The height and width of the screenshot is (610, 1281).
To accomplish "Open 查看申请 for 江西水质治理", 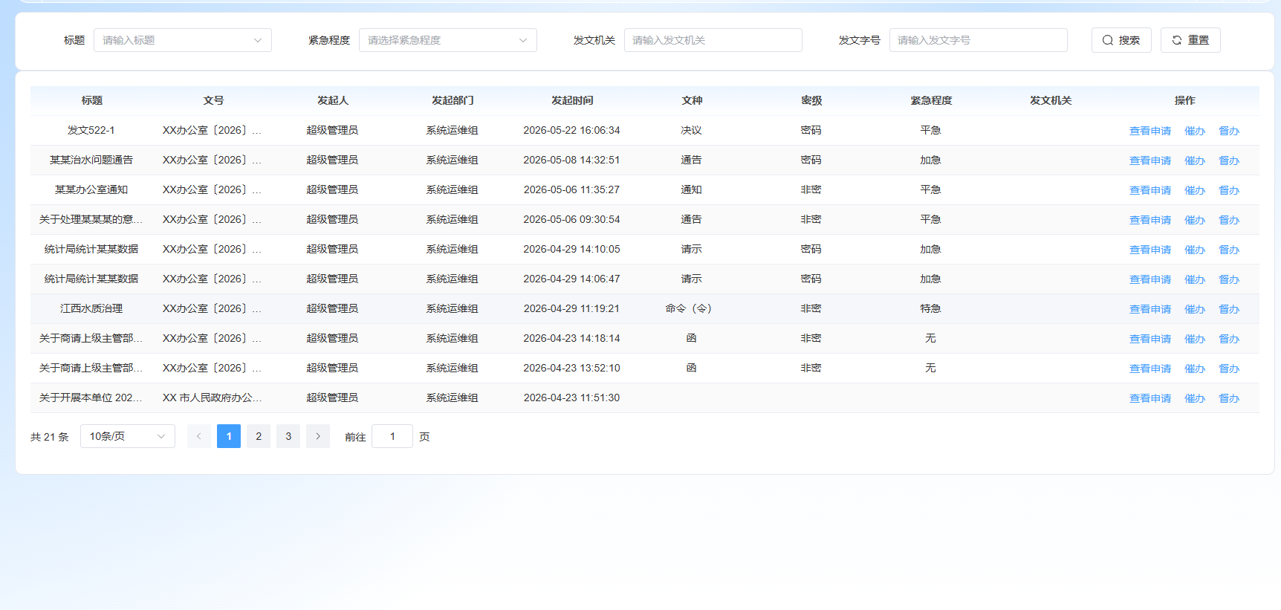I will pos(1150,309).
